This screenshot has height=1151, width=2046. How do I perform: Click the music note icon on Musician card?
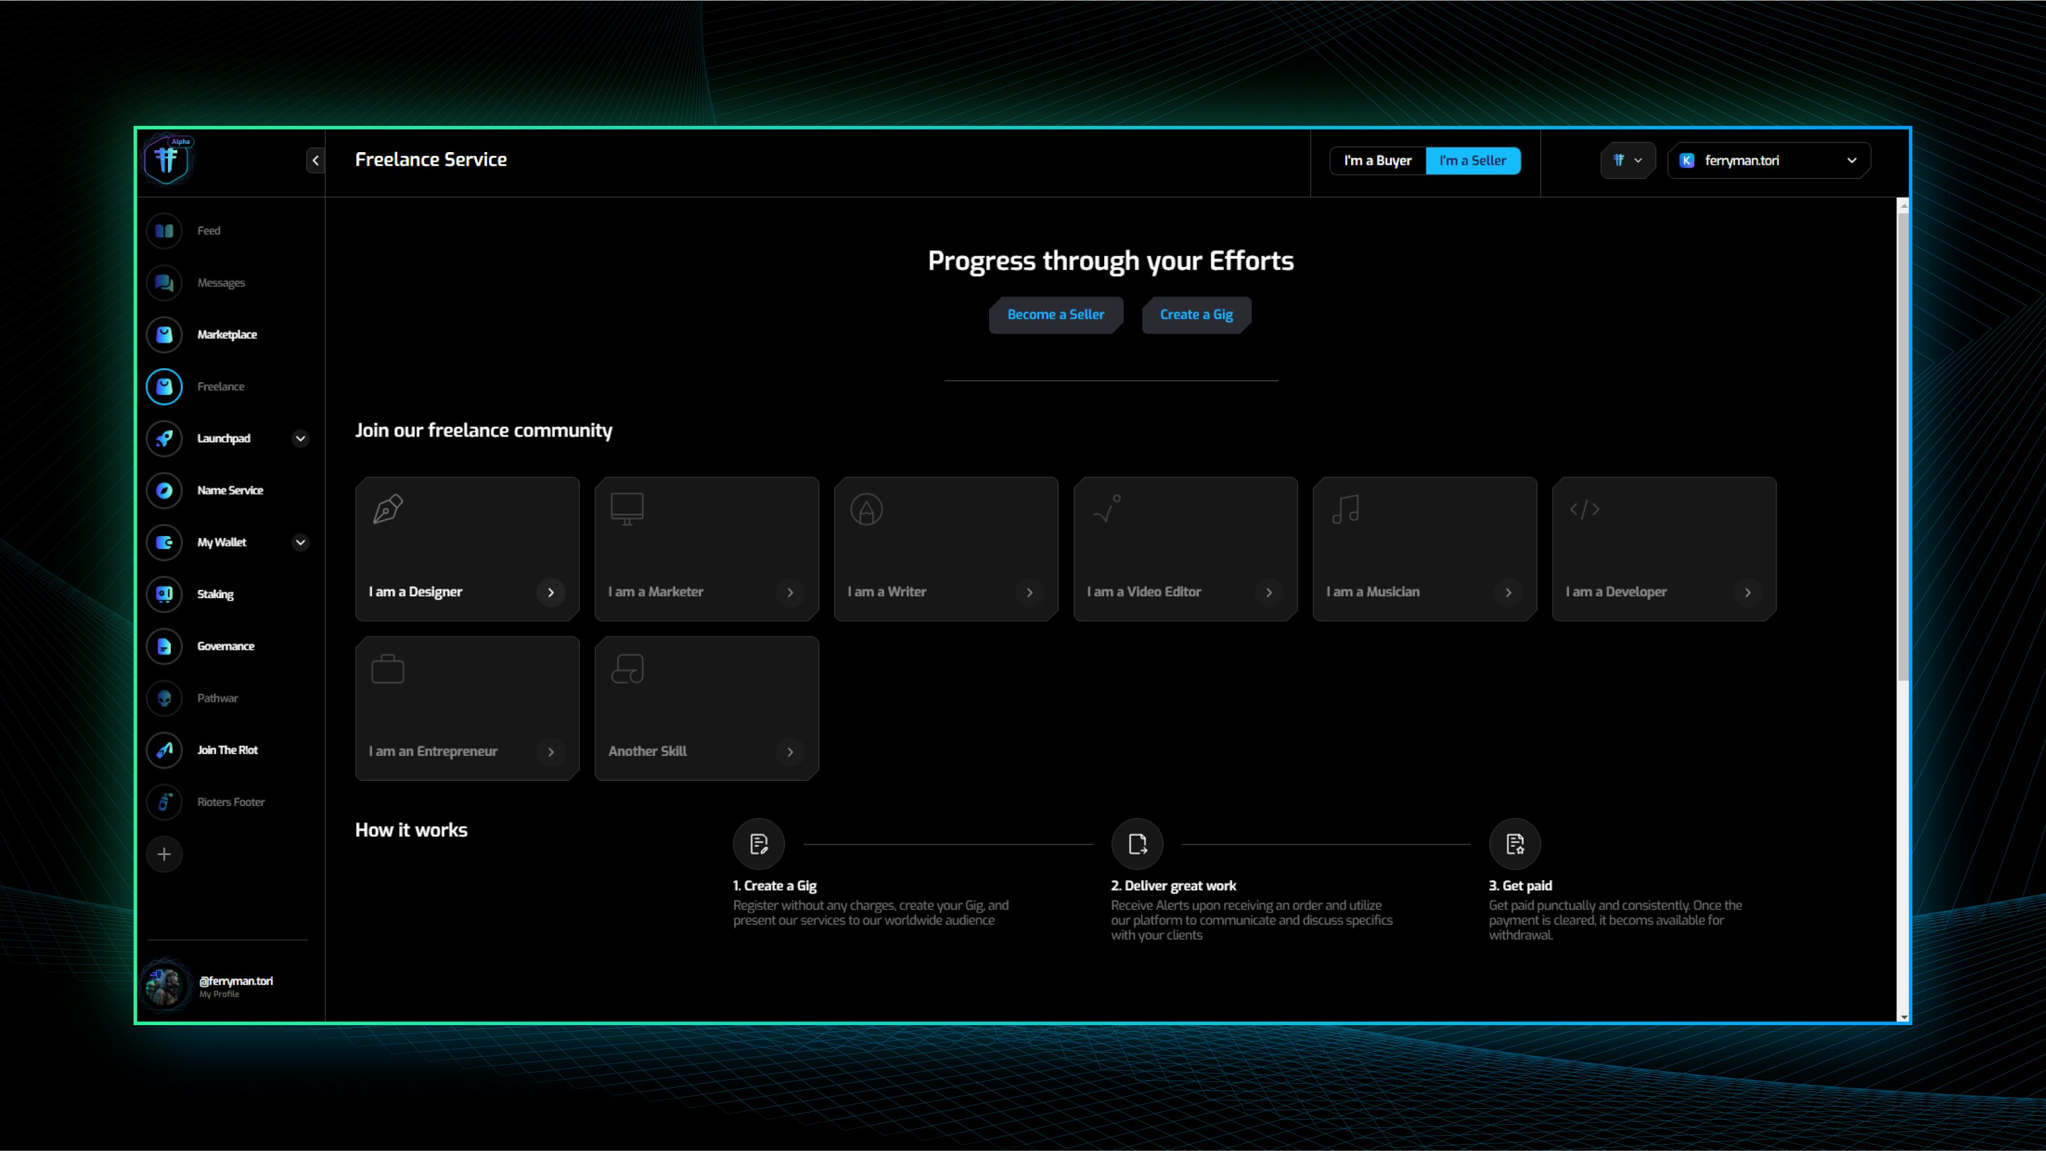click(x=1345, y=509)
